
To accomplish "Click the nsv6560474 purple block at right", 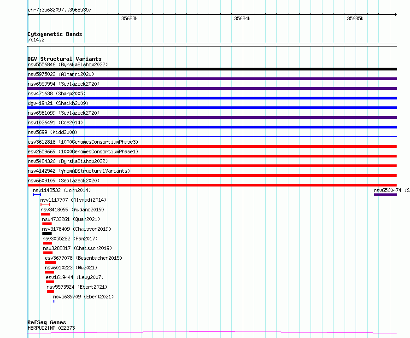I will [x=386, y=195].
